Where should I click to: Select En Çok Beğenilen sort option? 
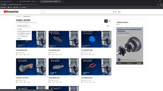click(x=22, y=36)
